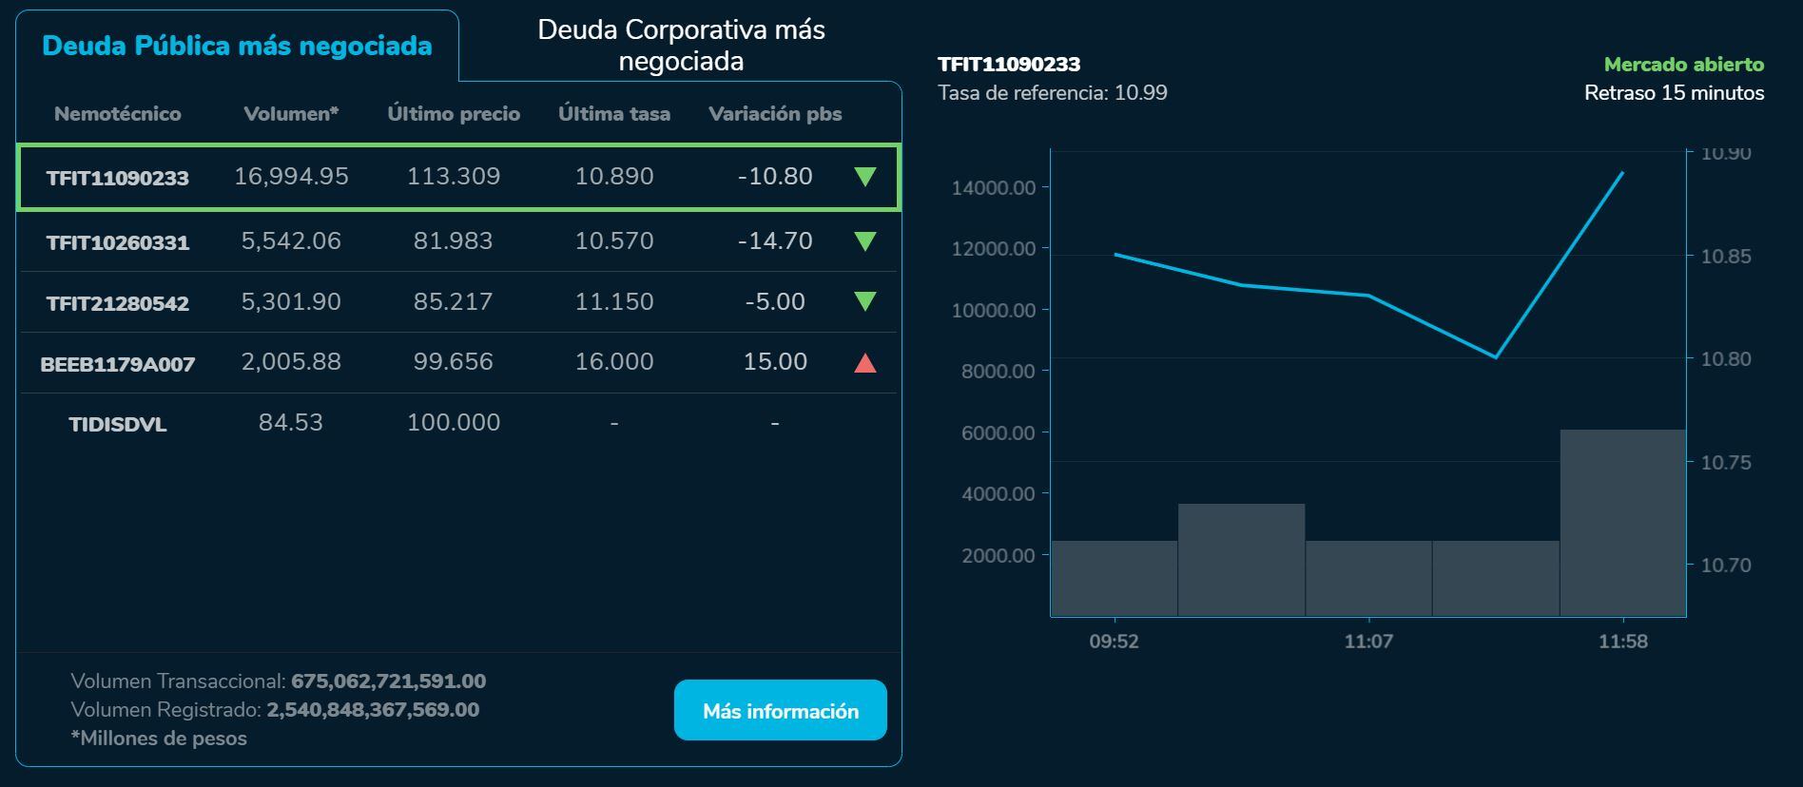Screen dimensions: 1803x787
Task: Sort by the Variación pbs column header
Action: coord(774,113)
